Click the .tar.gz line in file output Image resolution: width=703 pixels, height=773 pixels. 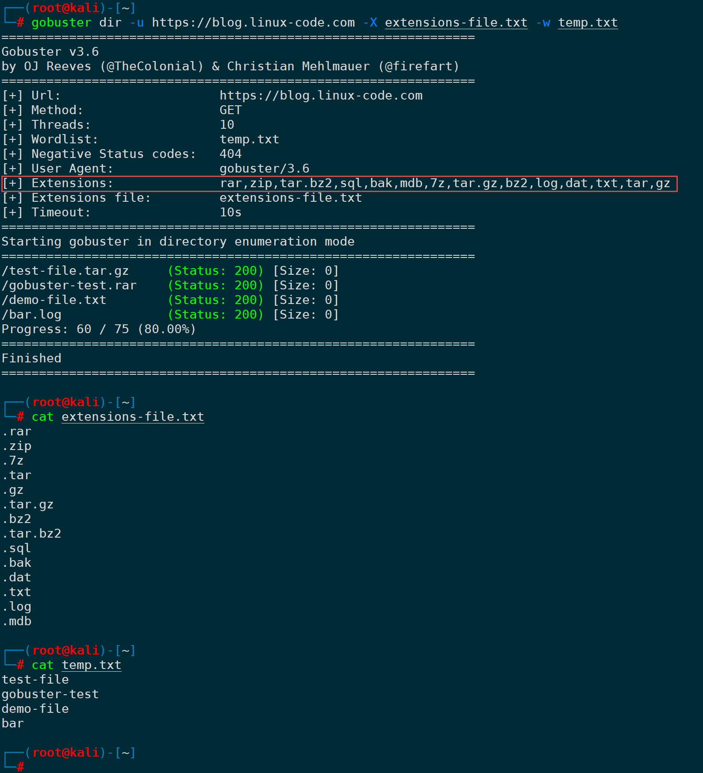pos(27,504)
